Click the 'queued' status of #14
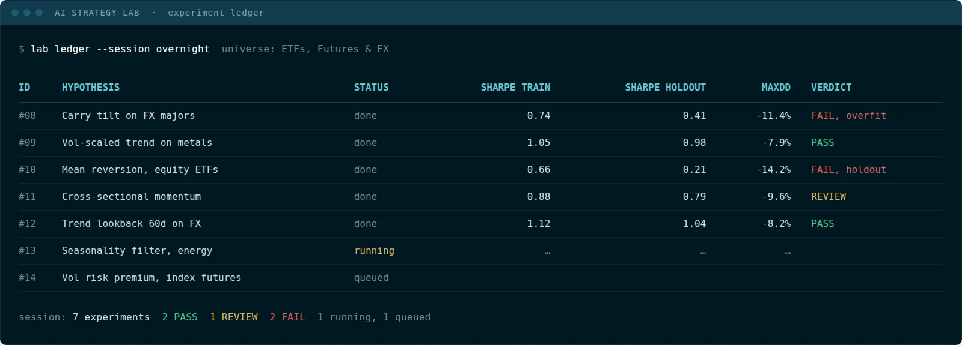Viewport: 962px width, 345px height. click(x=371, y=278)
